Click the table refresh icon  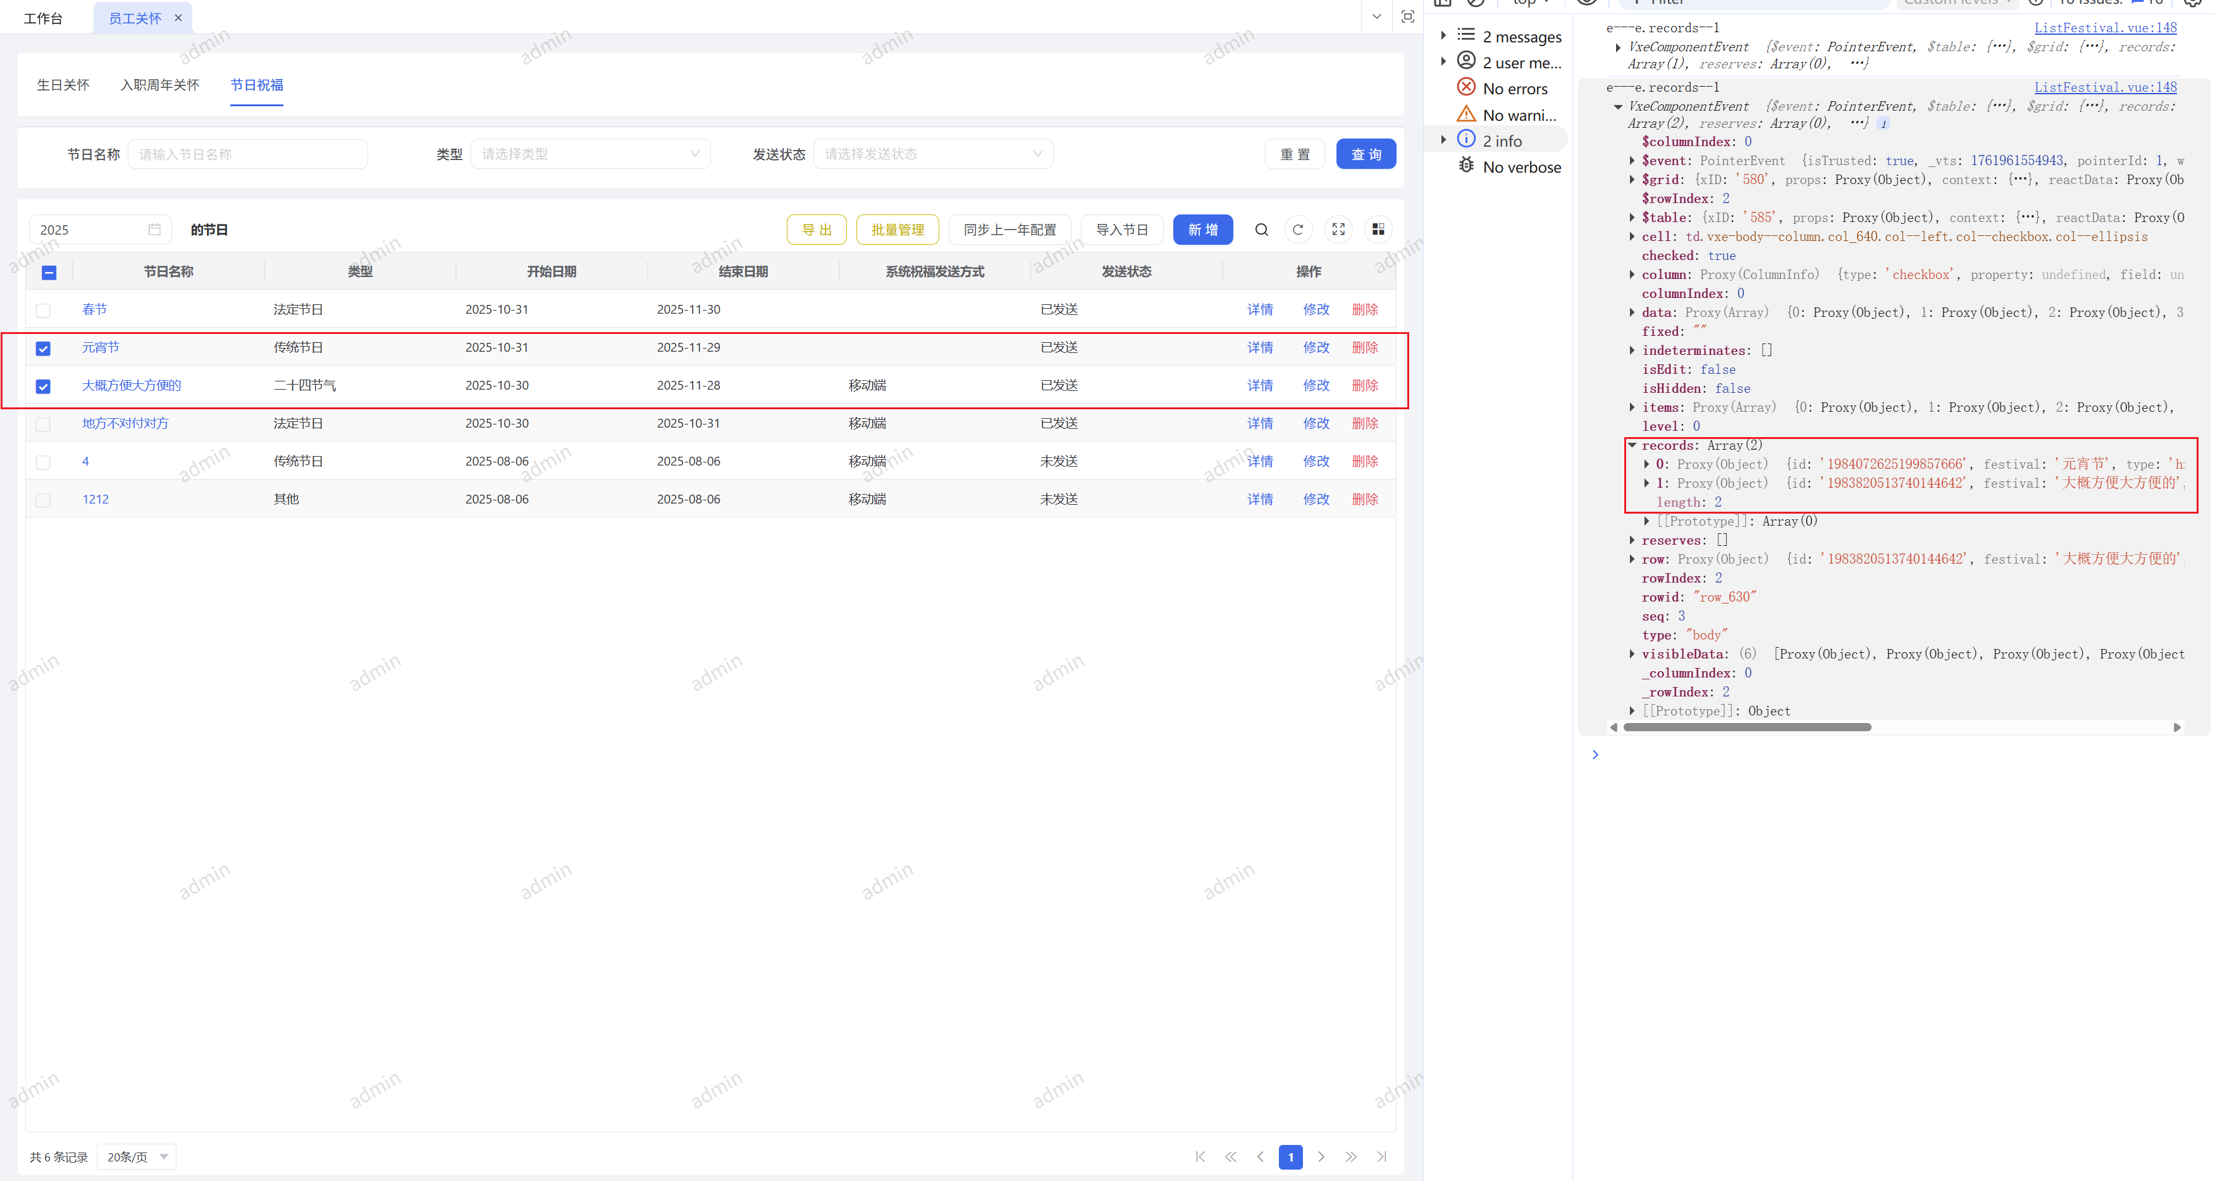1299,230
